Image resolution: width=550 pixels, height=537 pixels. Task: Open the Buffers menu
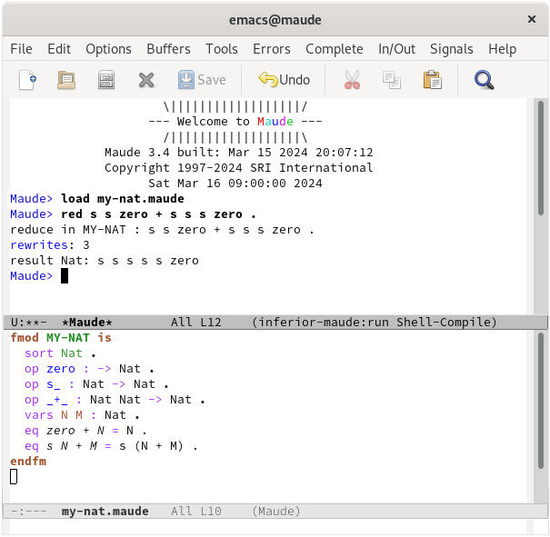coord(168,49)
